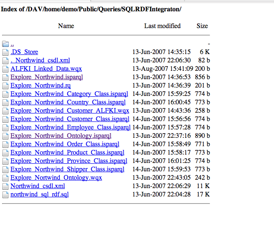Open the parent directory '..' link
Viewport: 274px width, 235px height.
point(12,44)
